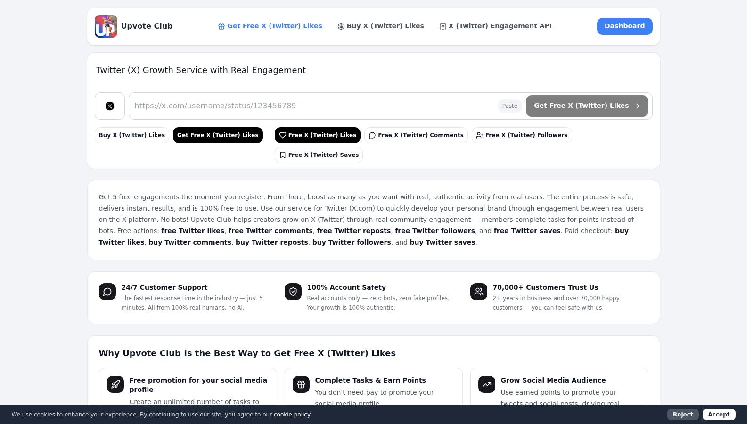This screenshot has height=424, width=754.
Task: Reject cookies
Action: point(683,415)
